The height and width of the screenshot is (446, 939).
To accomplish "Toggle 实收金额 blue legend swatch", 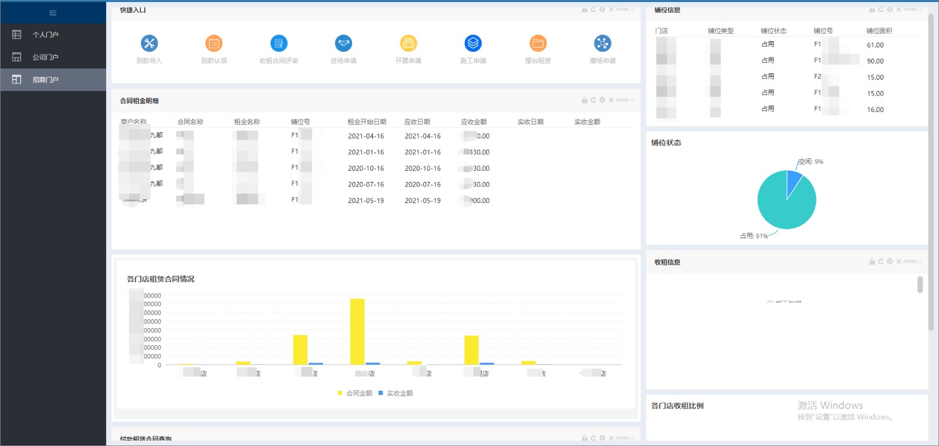I will click(x=381, y=393).
